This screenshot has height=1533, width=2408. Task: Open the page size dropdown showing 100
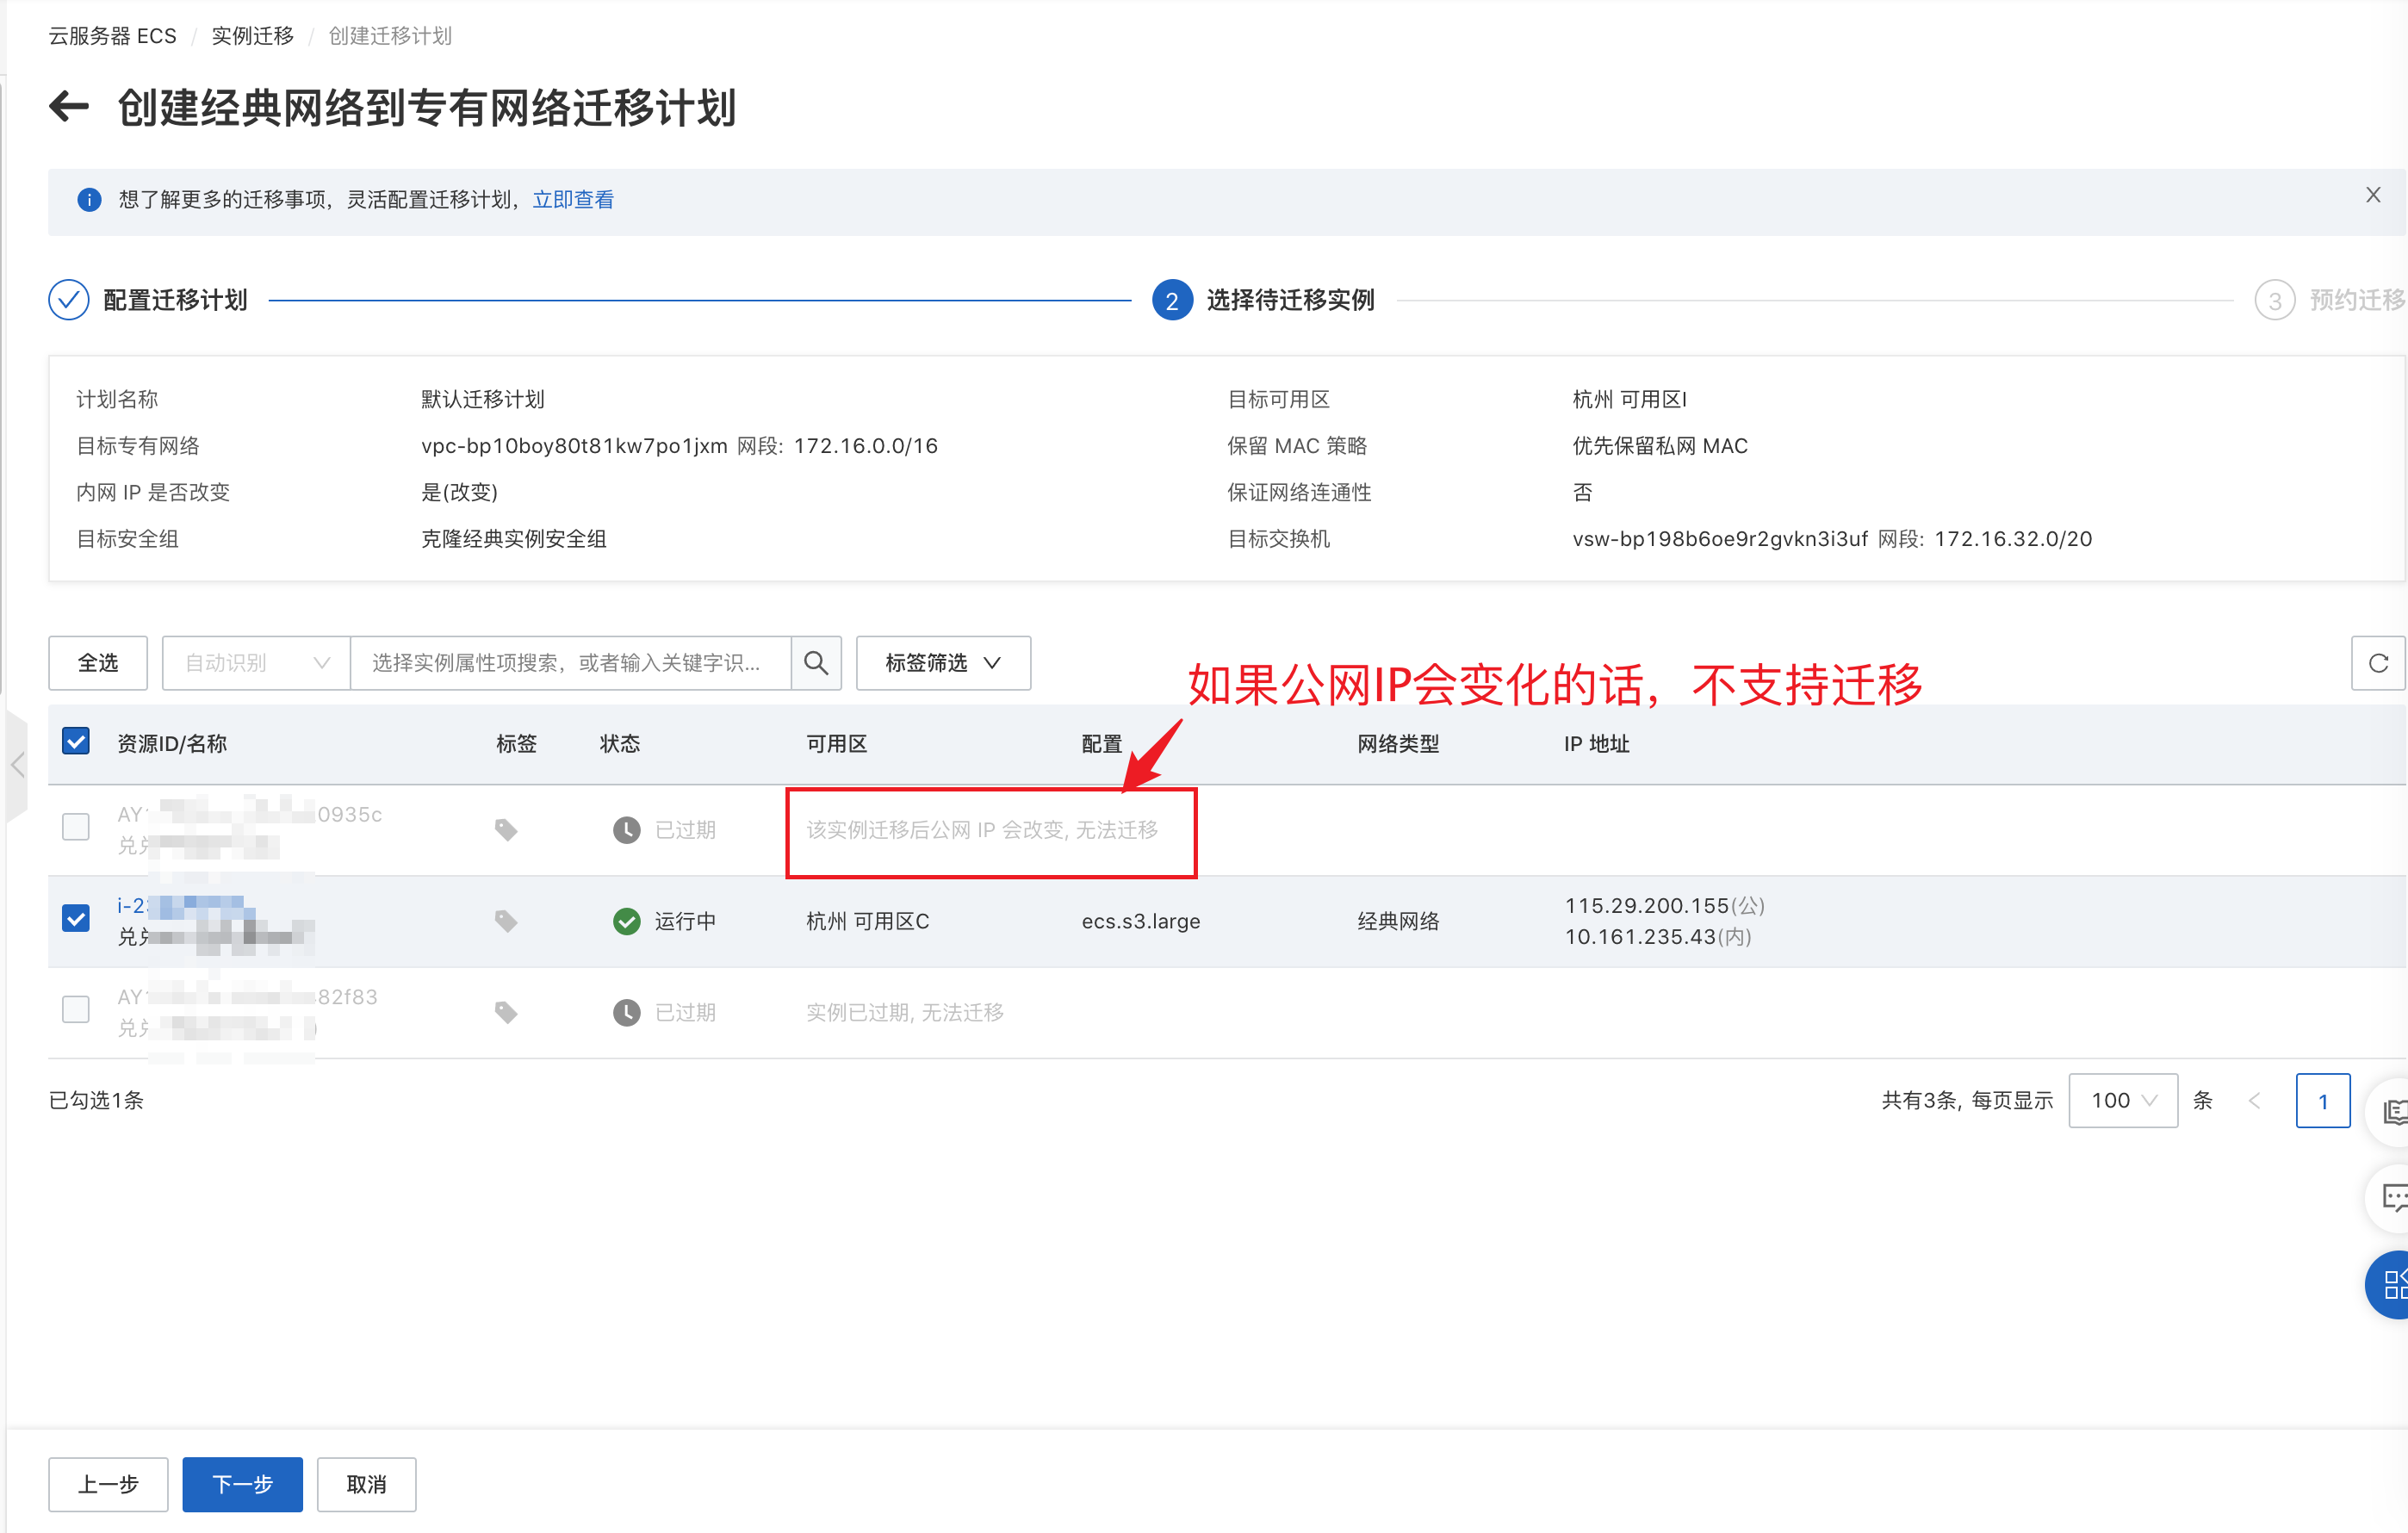2123,1100
